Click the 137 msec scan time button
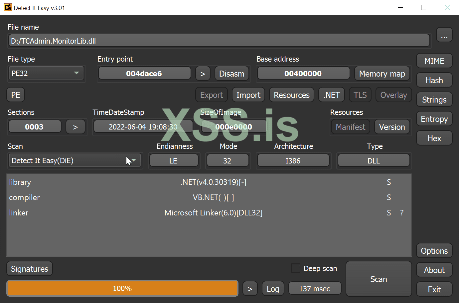 click(x=315, y=288)
